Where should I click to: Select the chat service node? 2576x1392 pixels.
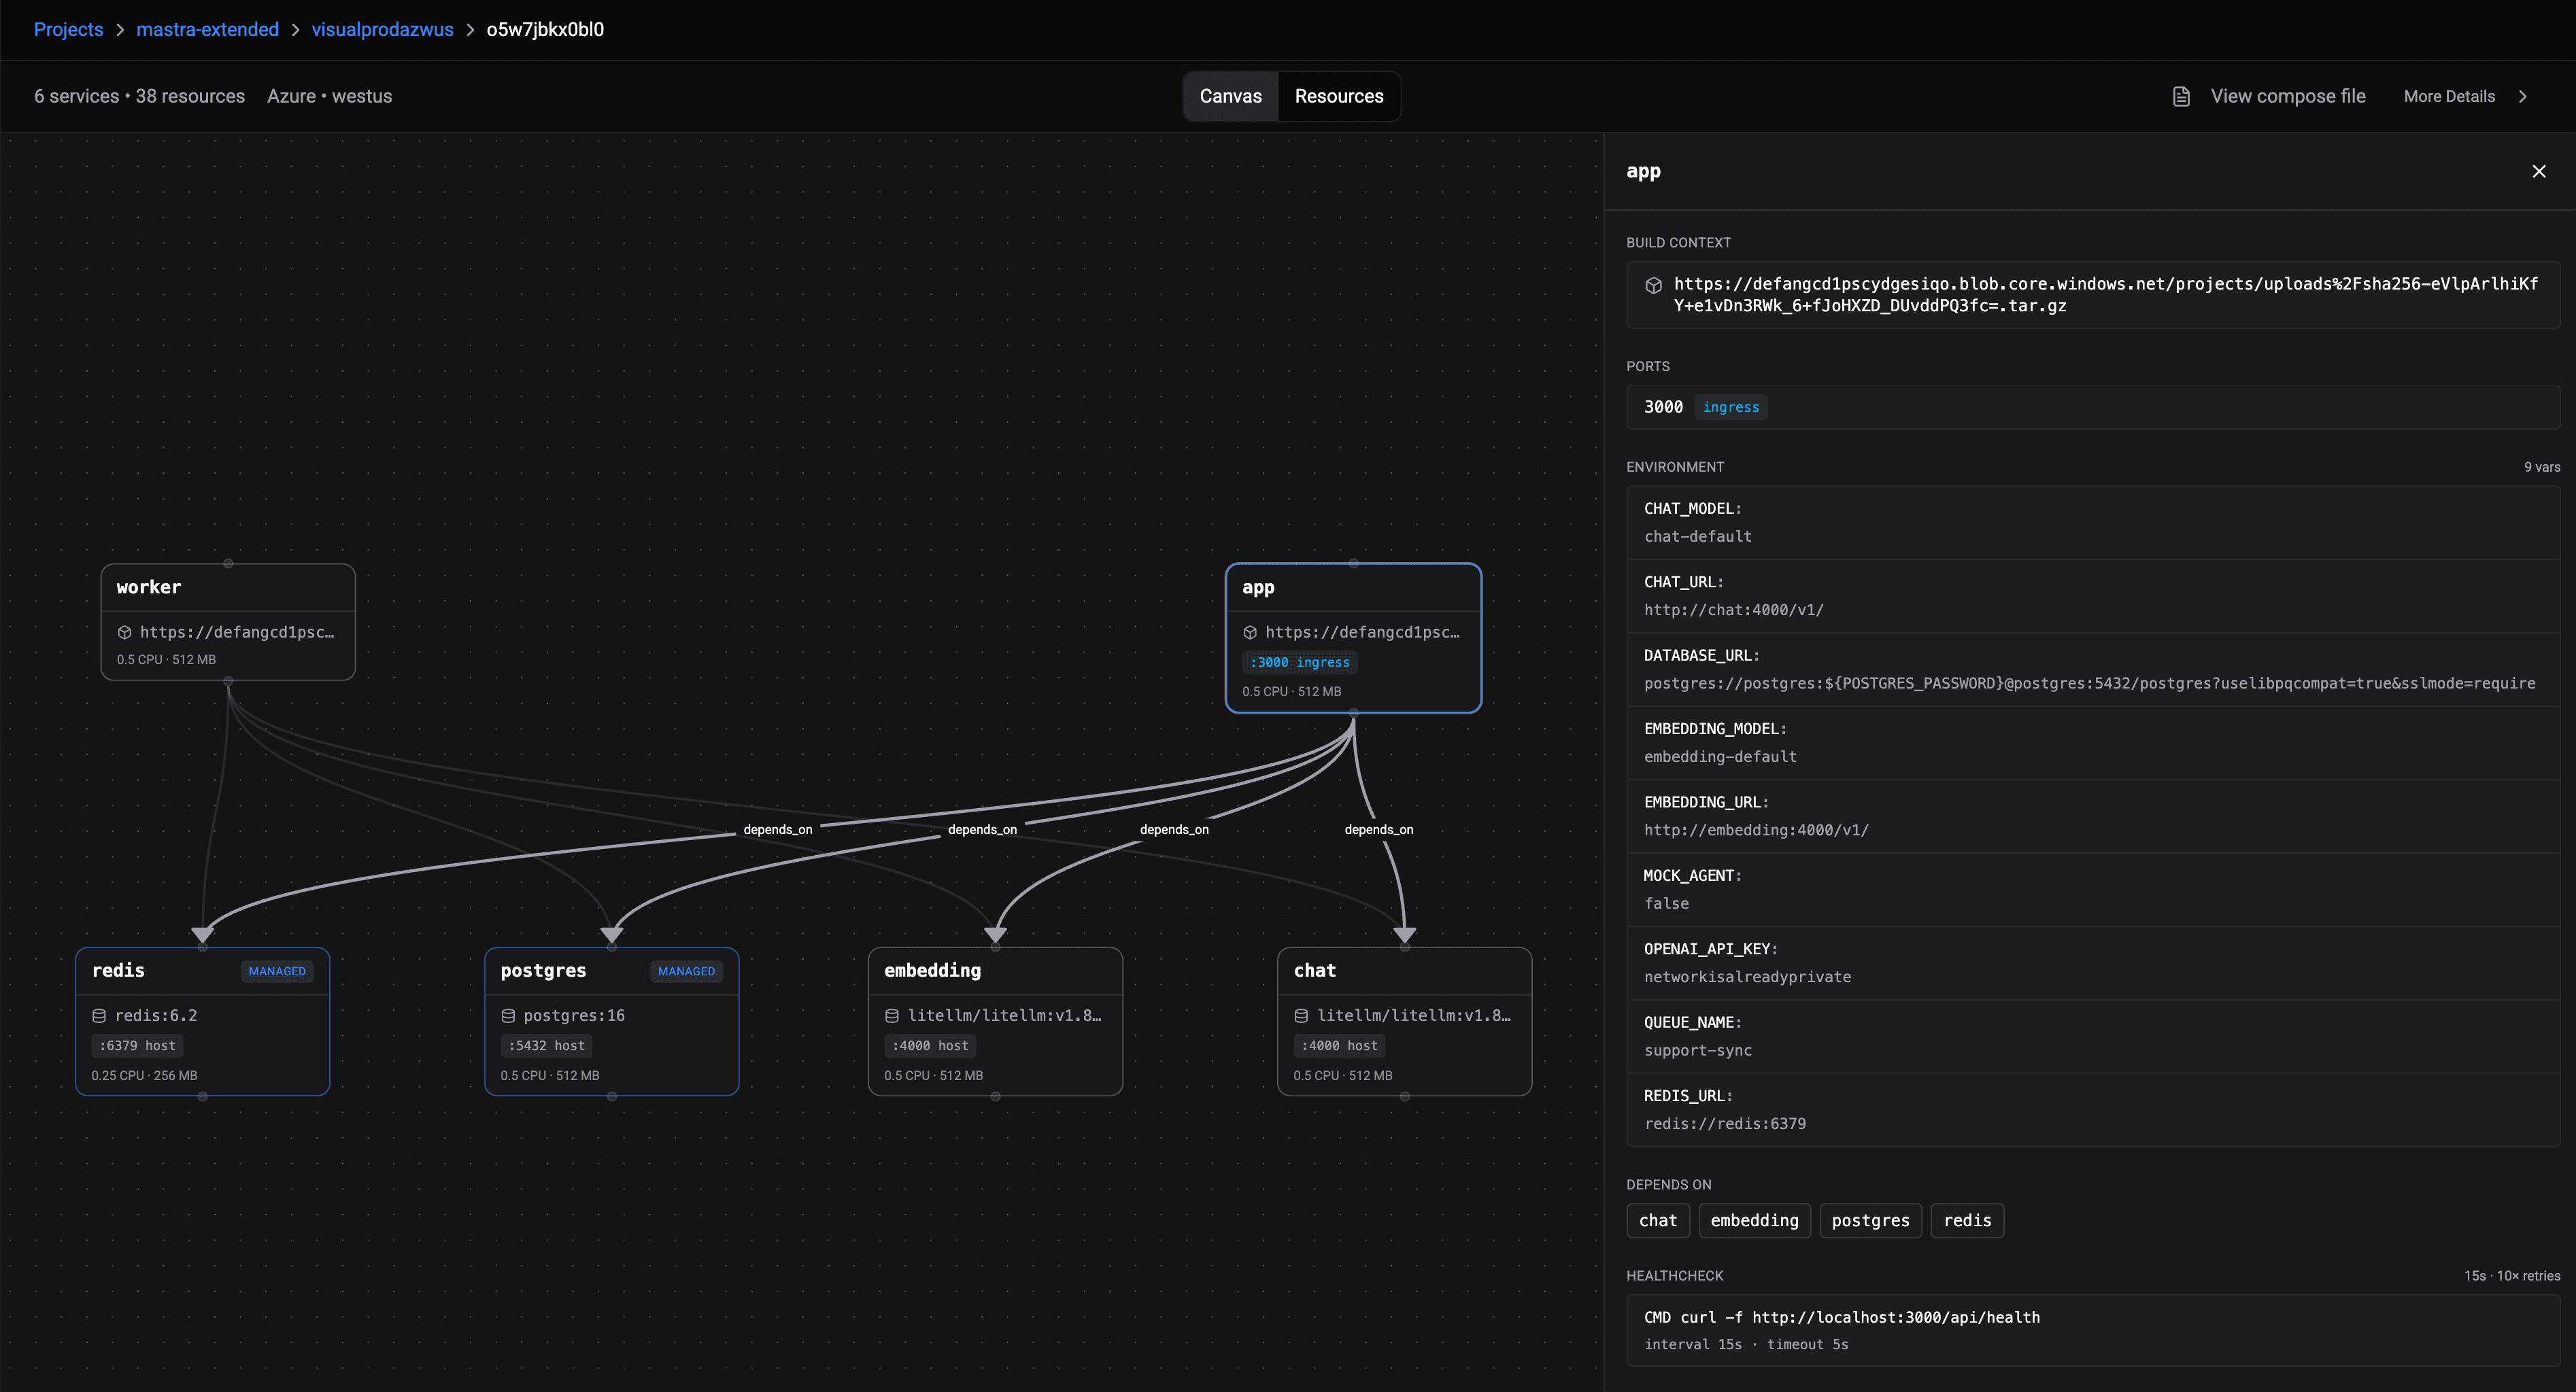coord(1405,1022)
